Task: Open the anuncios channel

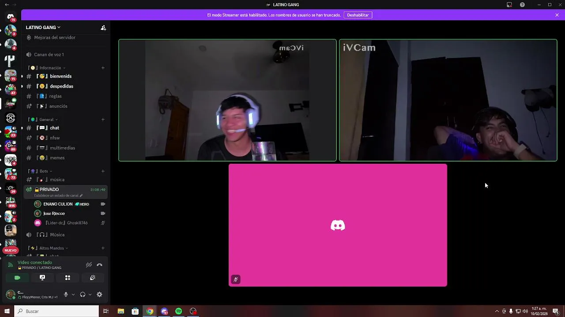Action: (65, 106)
